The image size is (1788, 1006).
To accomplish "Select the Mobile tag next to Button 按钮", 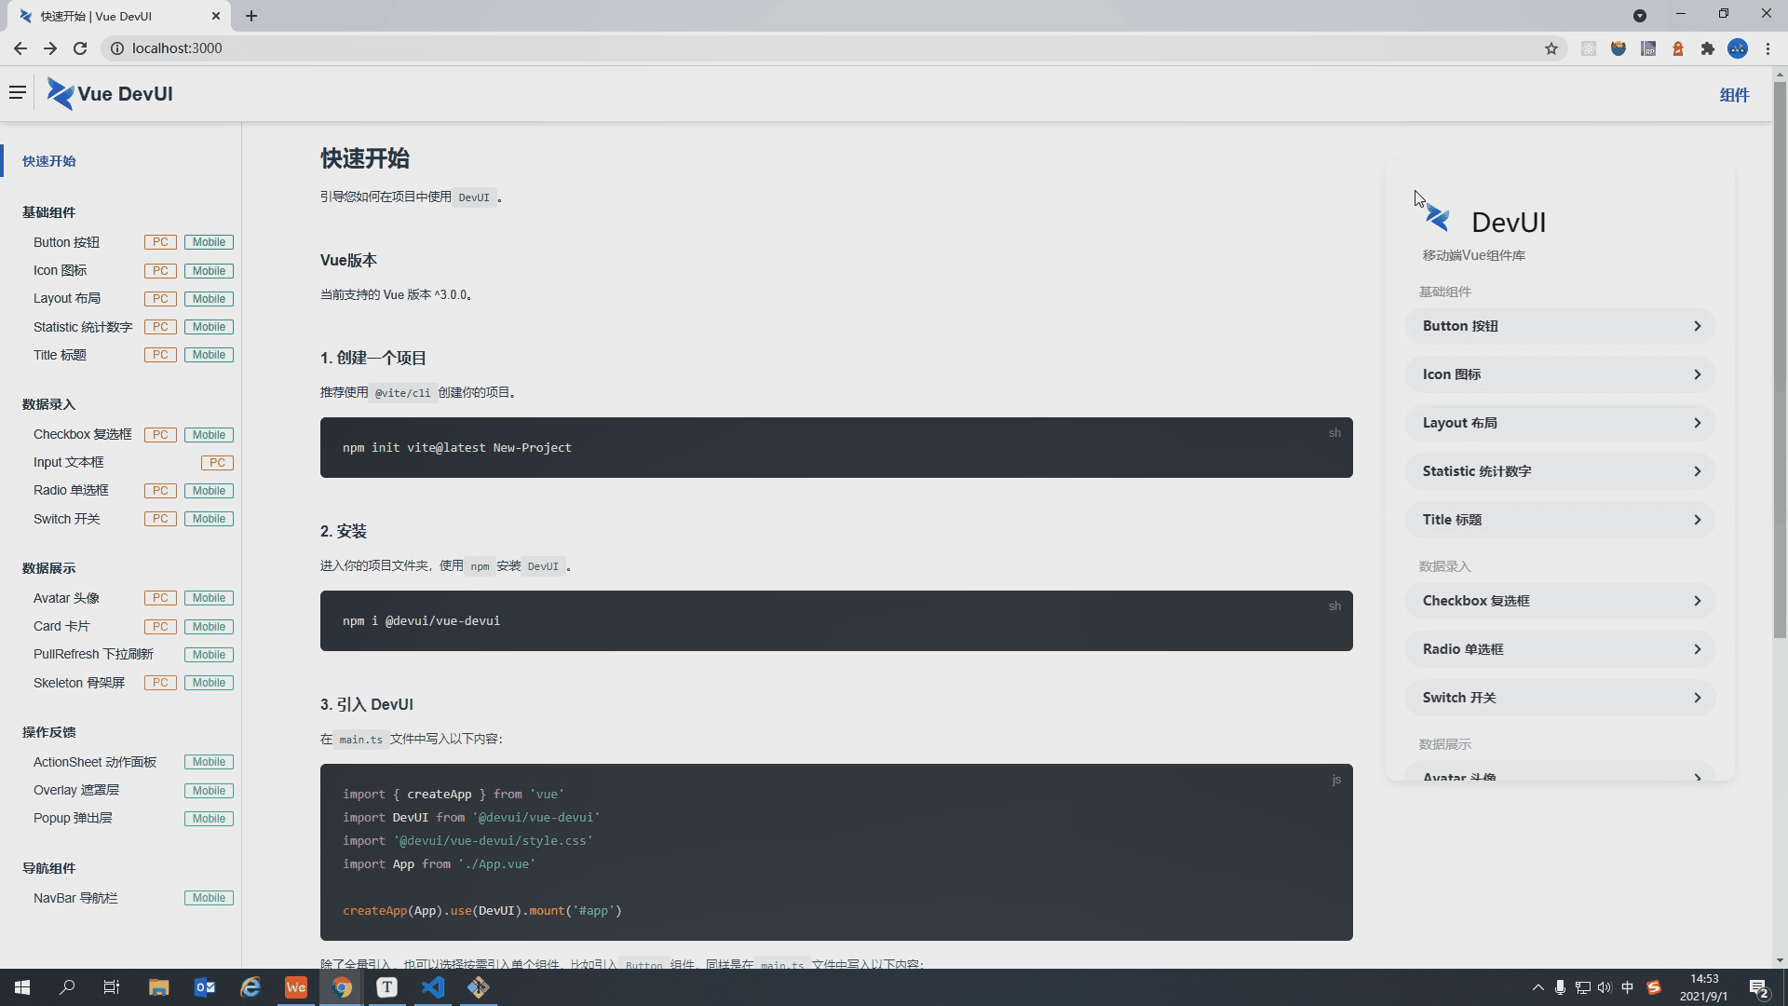I will [x=209, y=242].
